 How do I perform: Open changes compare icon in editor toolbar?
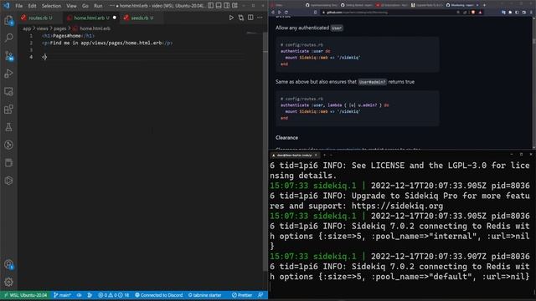click(241, 18)
